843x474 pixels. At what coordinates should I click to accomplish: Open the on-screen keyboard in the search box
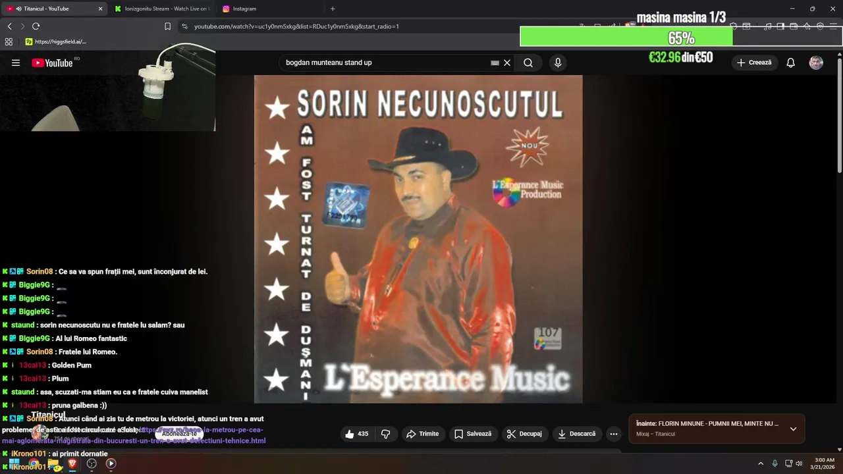coord(495,63)
